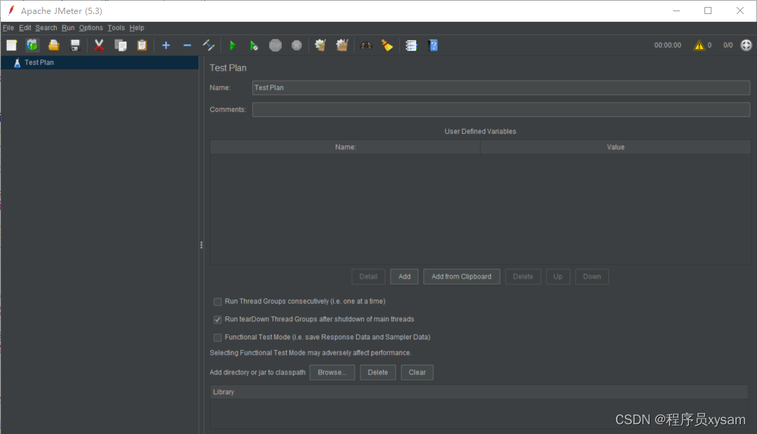Save the test plan with disk icon
Image resolution: width=757 pixels, height=434 pixels.
(x=75, y=45)
